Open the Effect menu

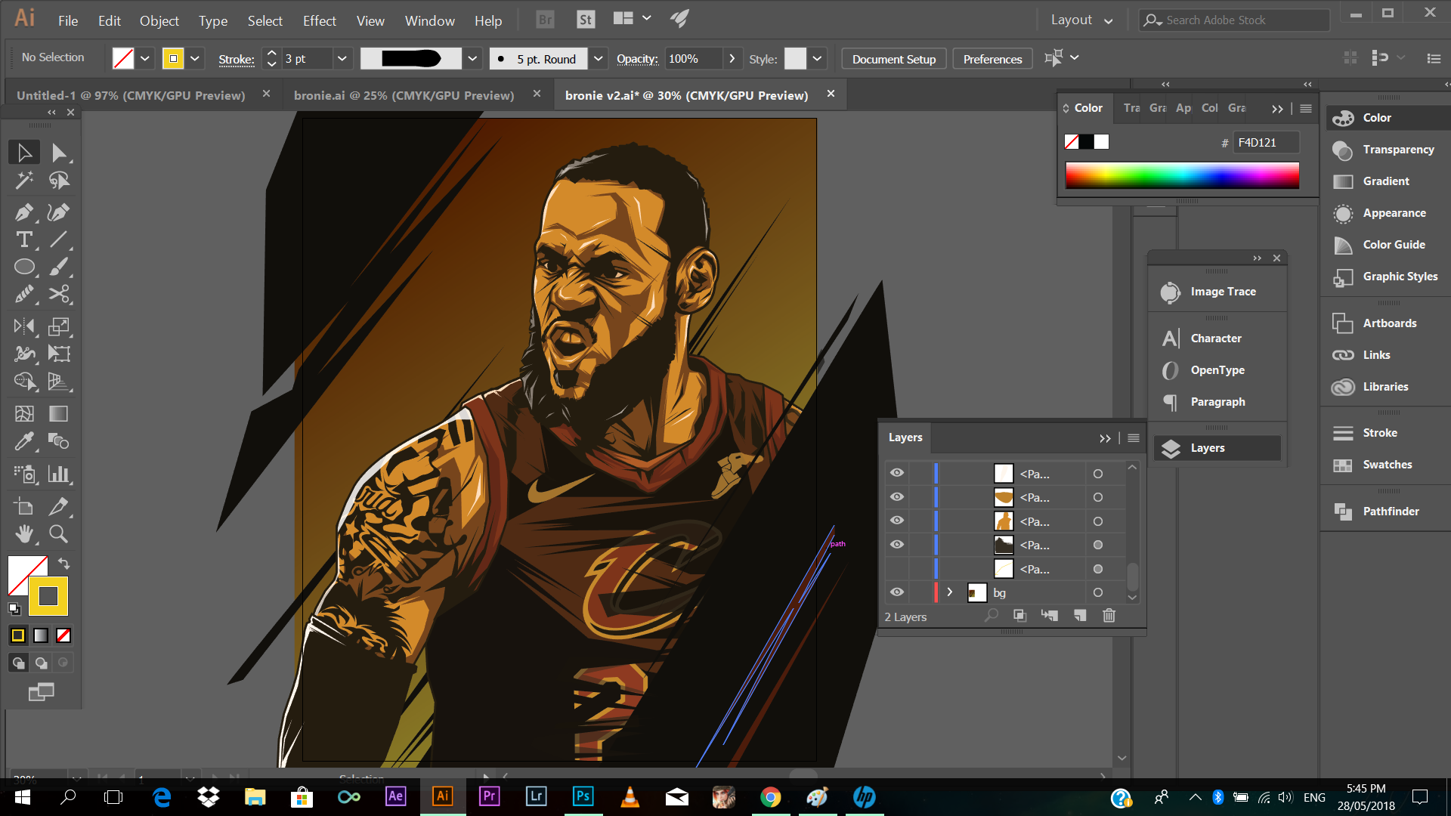pyautogui.click(x=320, y=20)
